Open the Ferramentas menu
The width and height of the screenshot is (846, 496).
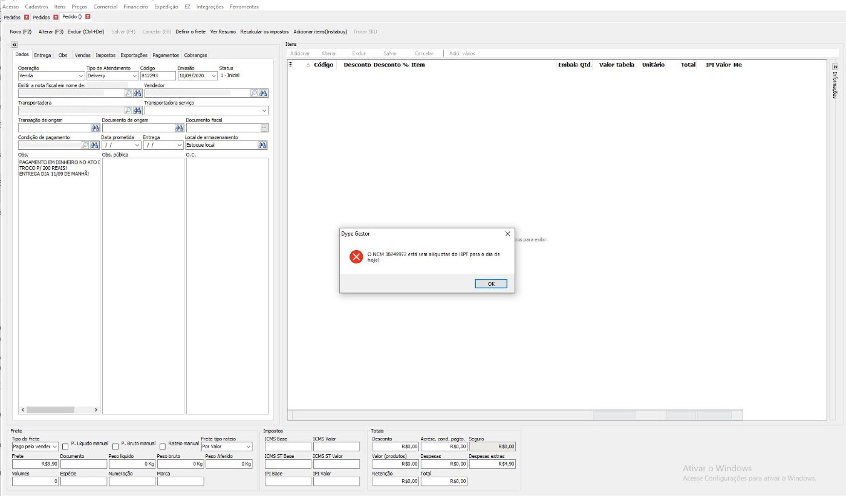pyautogui.click(x=244, y=7)
